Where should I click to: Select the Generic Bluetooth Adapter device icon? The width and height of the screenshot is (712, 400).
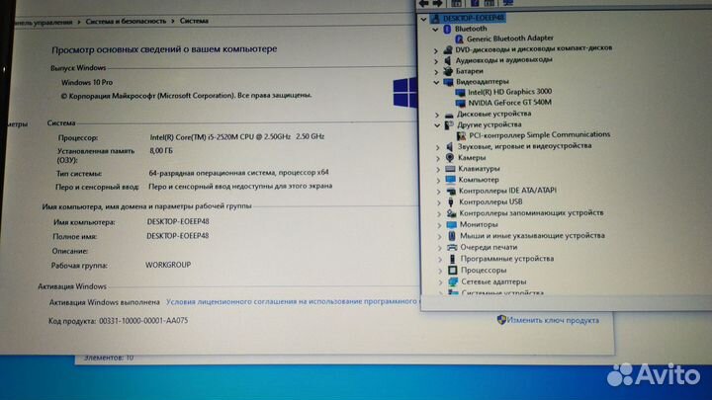point(459,39)
